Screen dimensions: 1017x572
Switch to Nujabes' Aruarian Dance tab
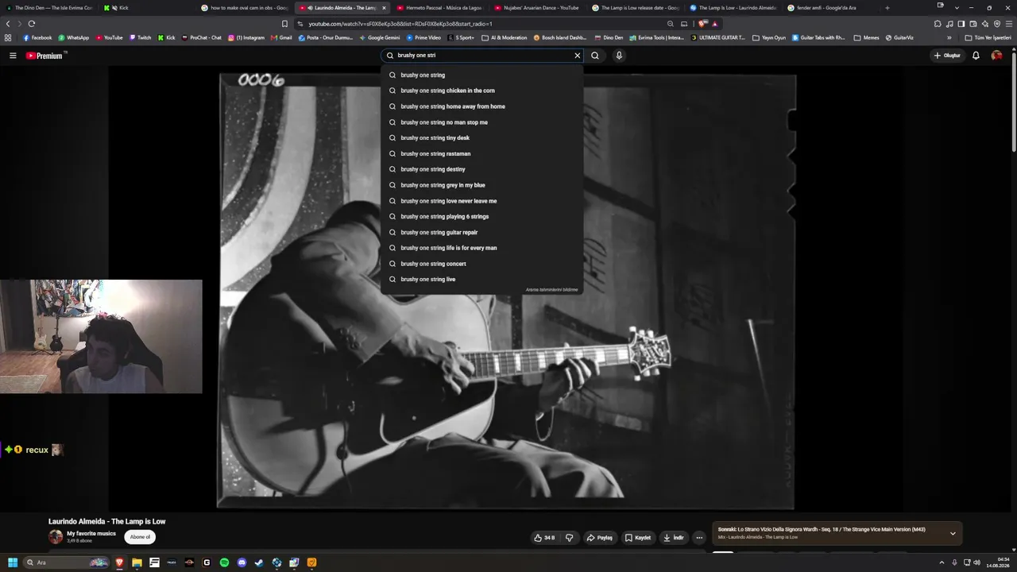pyautogui.click(x=537, y=8)
